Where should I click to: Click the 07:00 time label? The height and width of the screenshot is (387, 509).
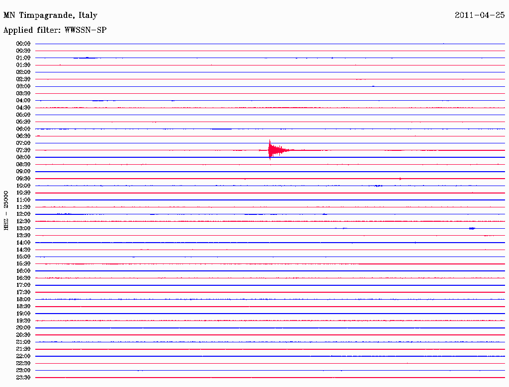tap(23, 143)
